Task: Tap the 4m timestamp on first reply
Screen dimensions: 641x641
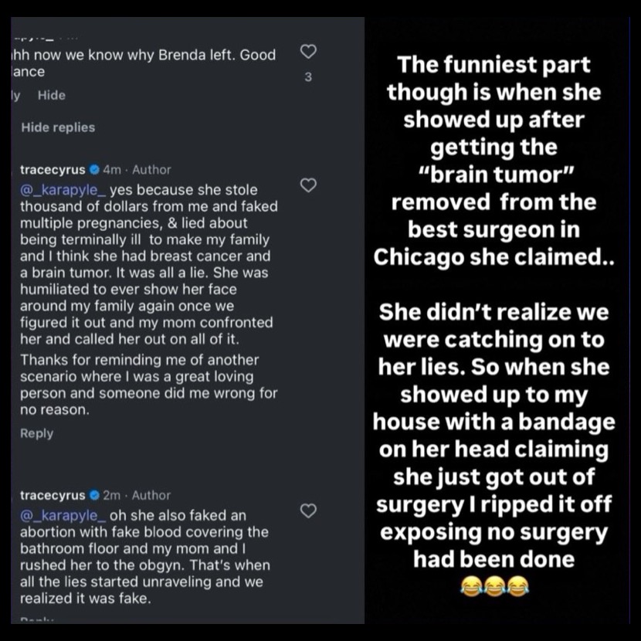Action: tap(112, 170)
